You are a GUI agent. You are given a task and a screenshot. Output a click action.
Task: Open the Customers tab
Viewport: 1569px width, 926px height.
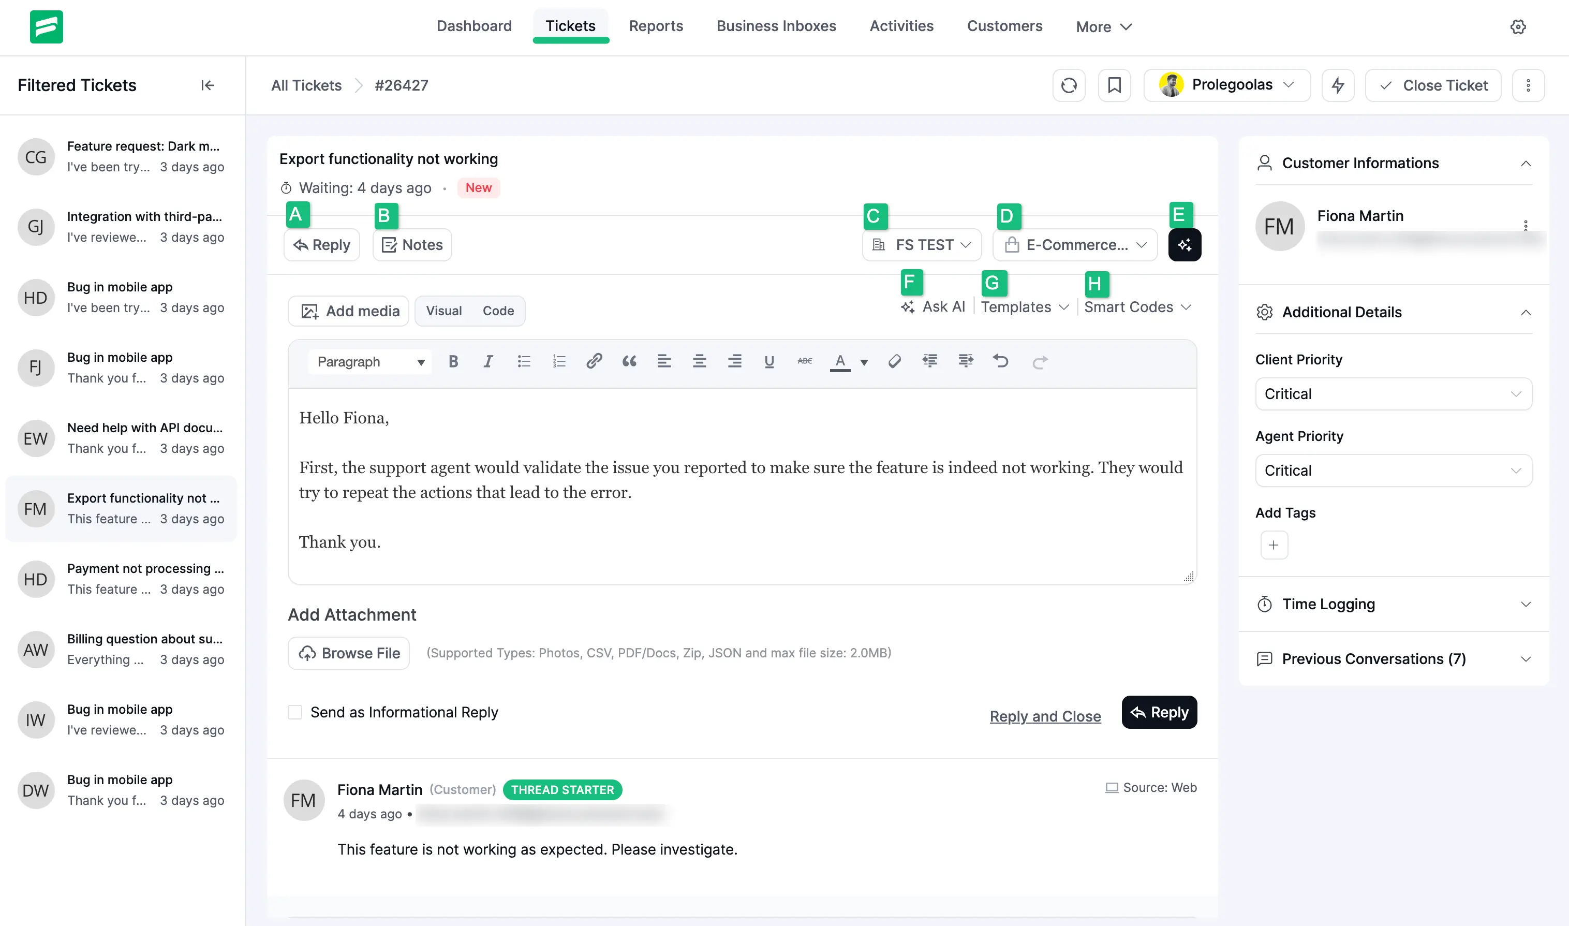point(1004,26)
